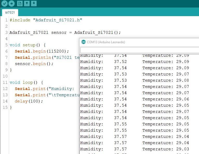
Task: Click the Serial.begin(115200); line
Action: tap(42, 51)
